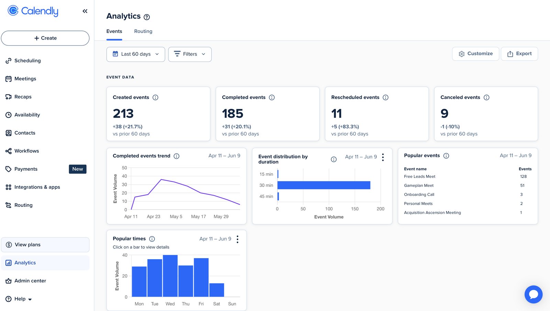Open the chat support bubble

pos(533,295)
